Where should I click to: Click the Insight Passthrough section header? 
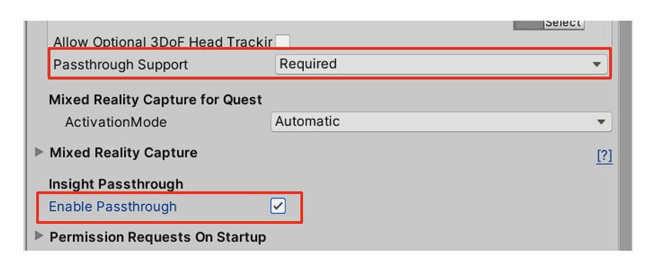[x=116, y=184]
